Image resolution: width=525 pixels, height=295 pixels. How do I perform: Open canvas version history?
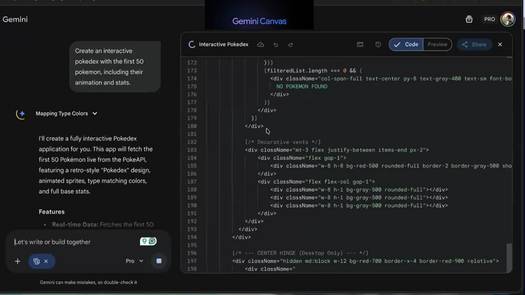378,45
